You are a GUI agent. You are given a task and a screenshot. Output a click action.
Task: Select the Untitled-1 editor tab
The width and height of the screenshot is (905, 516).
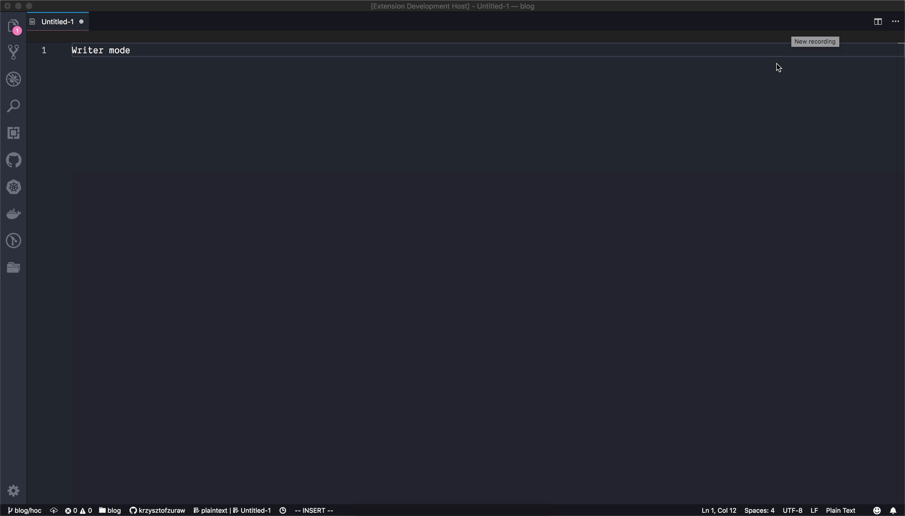tap(57, 22)
